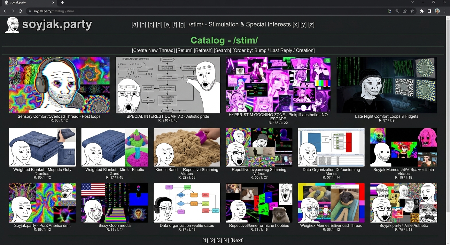Click the soyjak.party logo face icon
The image size is (450, 245).
point(12,25)
